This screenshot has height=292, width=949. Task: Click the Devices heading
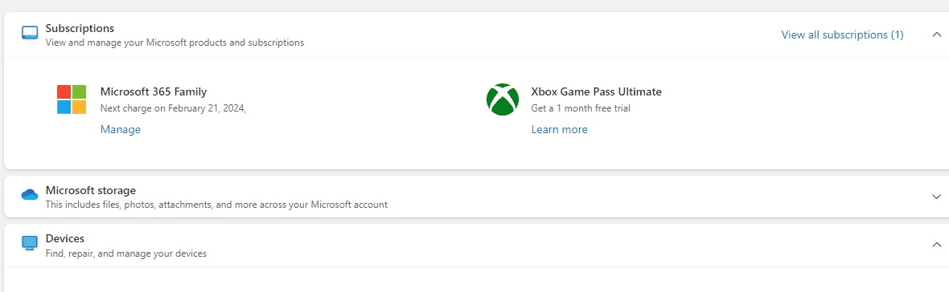tap(65, 238)
